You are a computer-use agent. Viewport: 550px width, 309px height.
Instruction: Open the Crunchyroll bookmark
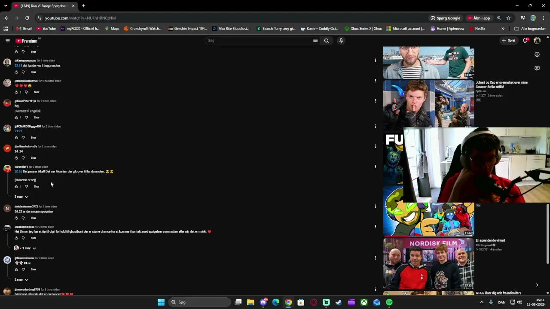[x=143, y=29]
